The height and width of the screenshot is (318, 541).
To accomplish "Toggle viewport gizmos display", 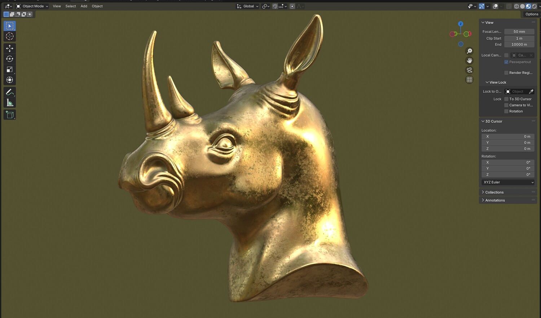I will coord(481,6).
